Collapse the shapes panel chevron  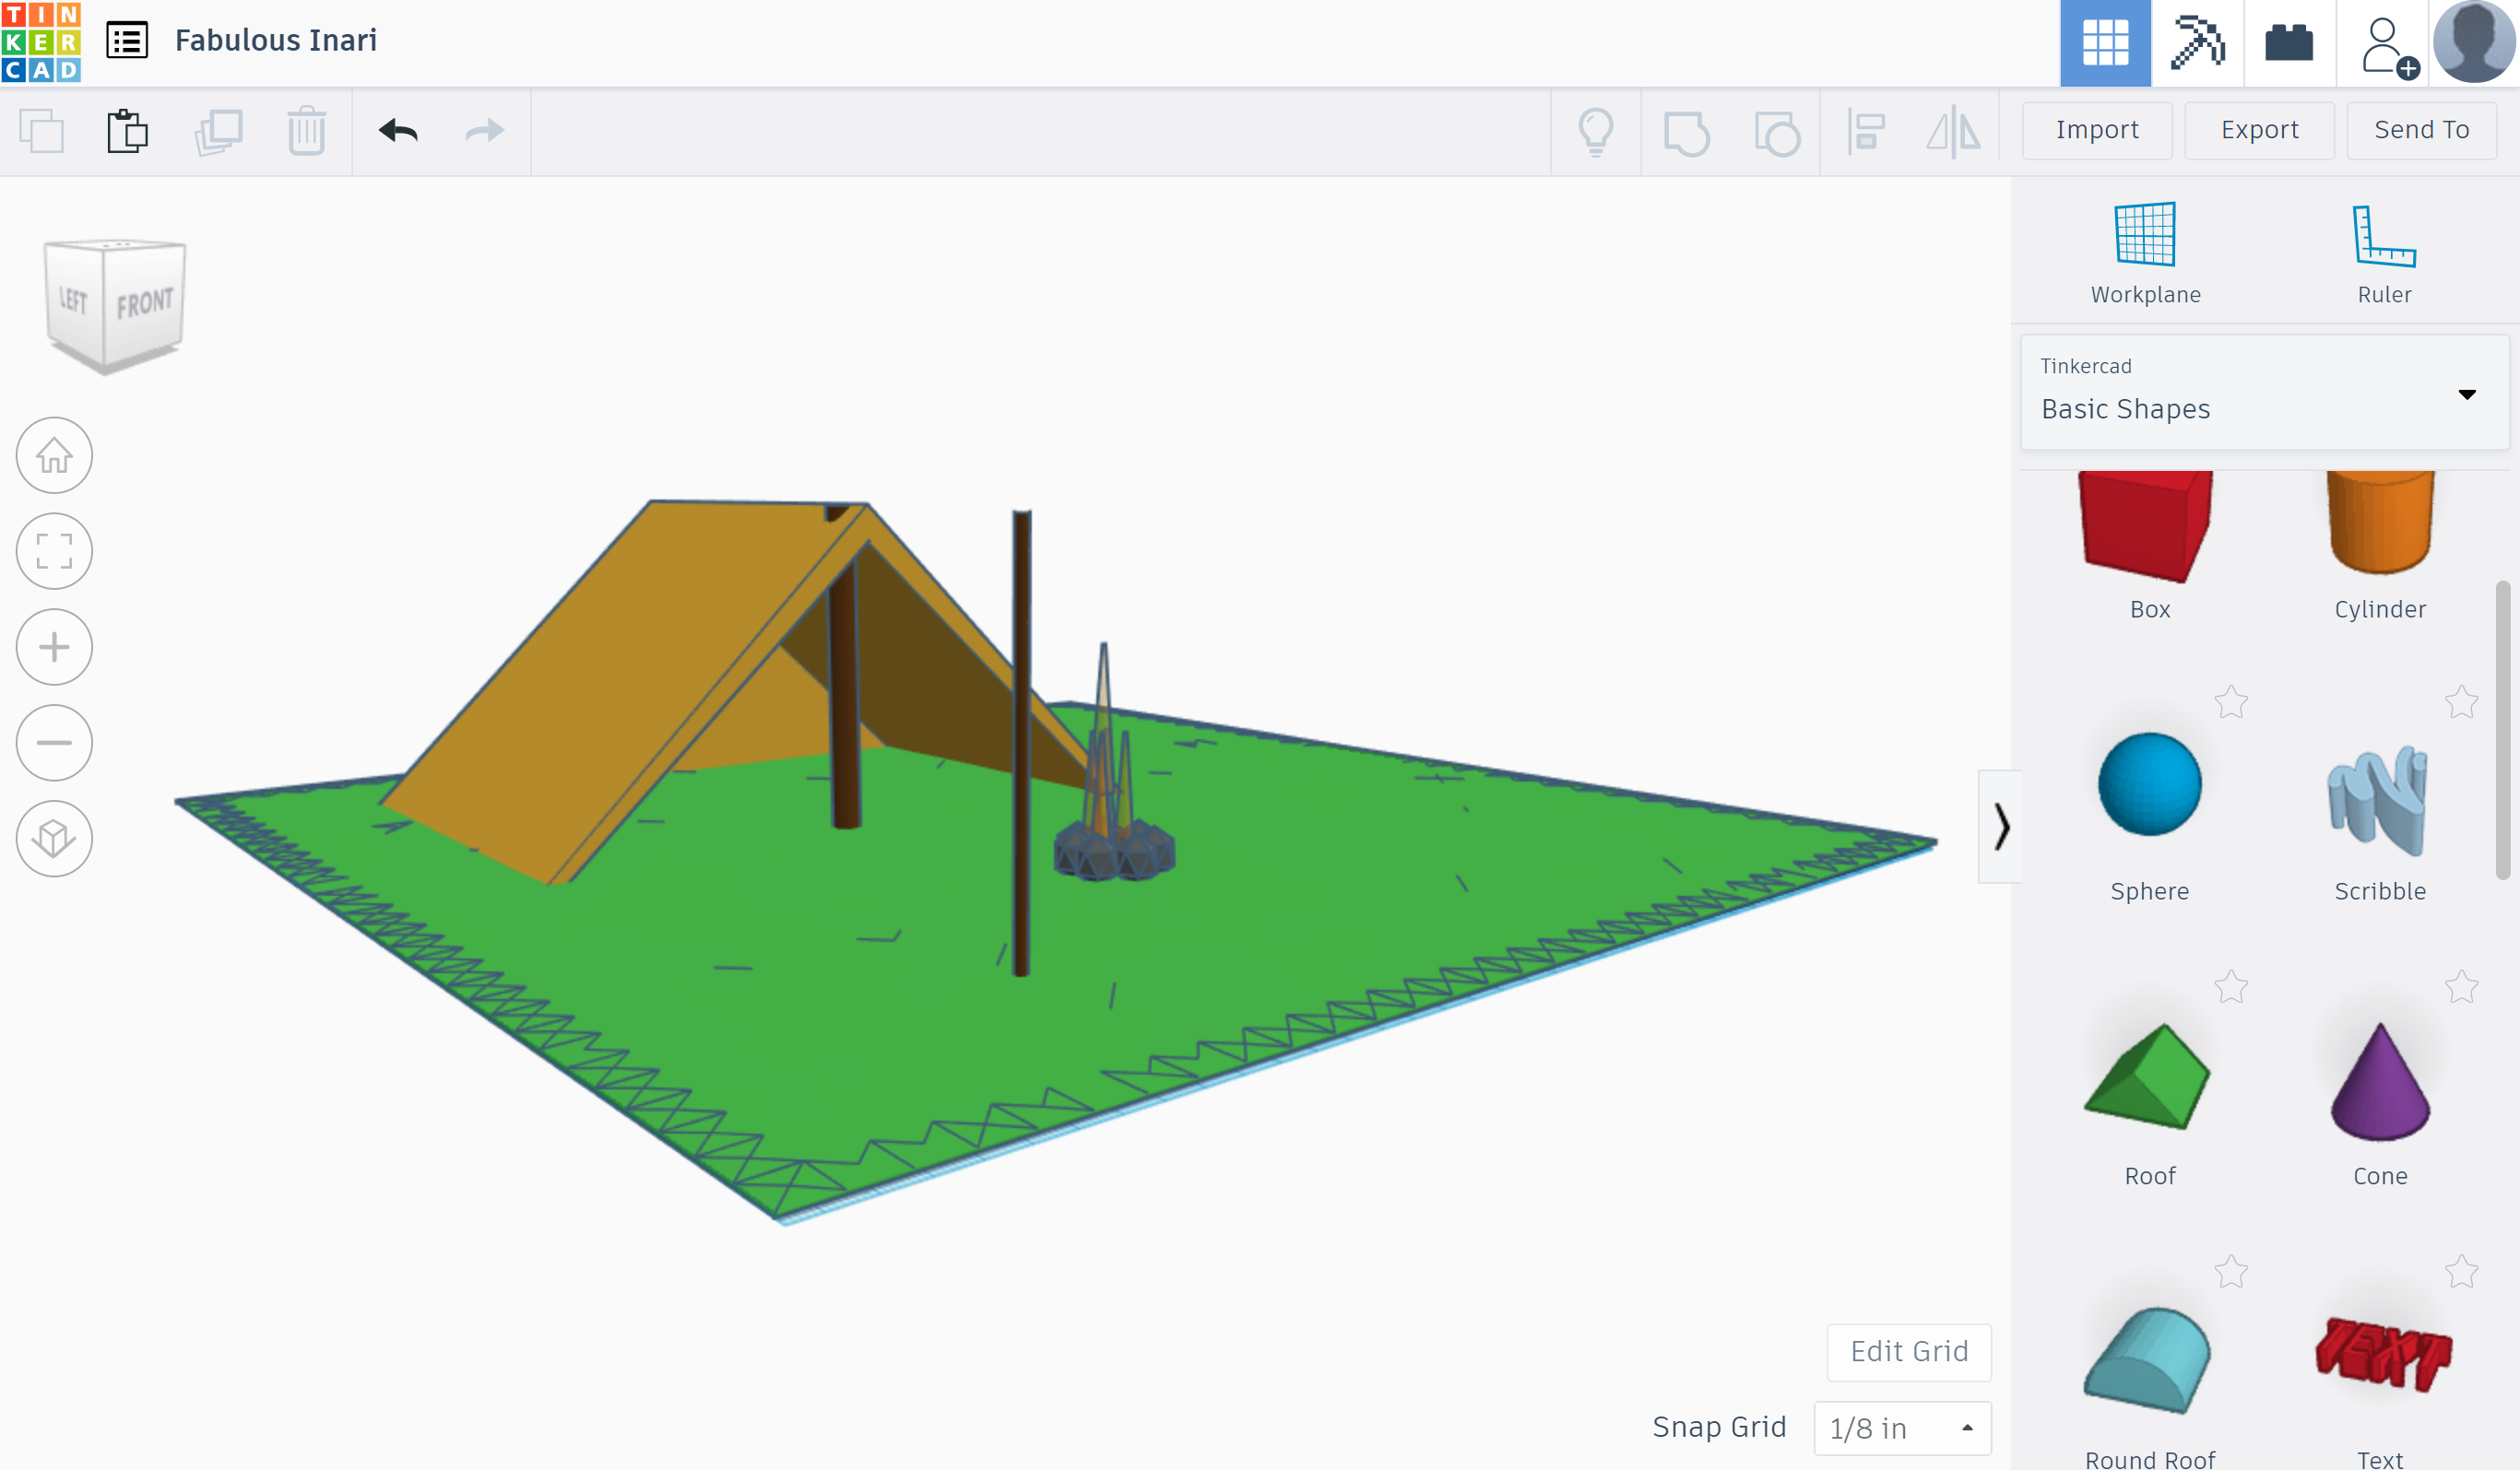[2000, 827]
